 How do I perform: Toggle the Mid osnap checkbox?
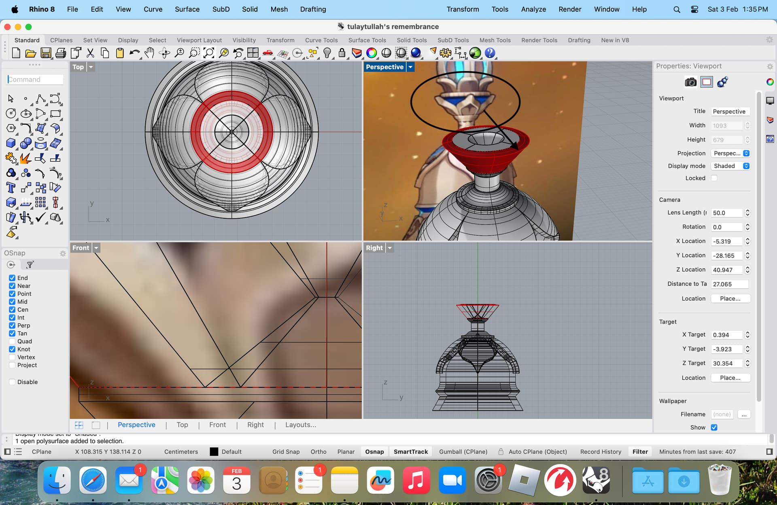12,302
